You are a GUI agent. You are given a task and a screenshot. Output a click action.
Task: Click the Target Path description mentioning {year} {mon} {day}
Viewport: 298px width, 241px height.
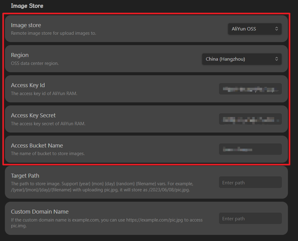point(102,187)
